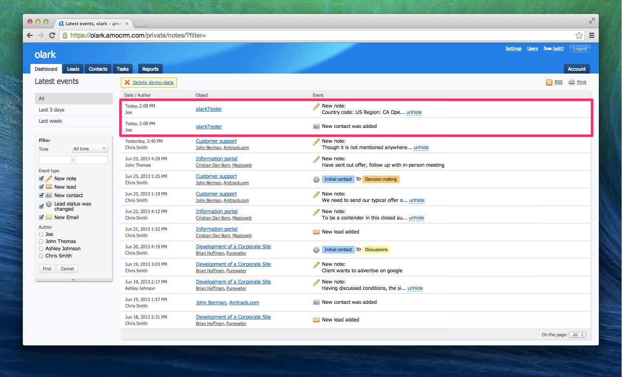Click the Decision making status label

381,180
